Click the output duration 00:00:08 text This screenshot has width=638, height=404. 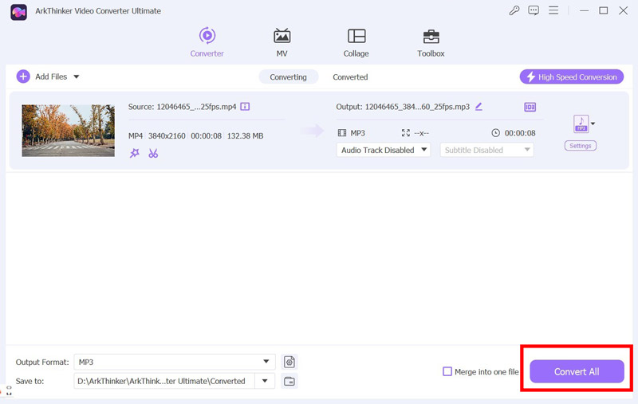click(520, 133)
